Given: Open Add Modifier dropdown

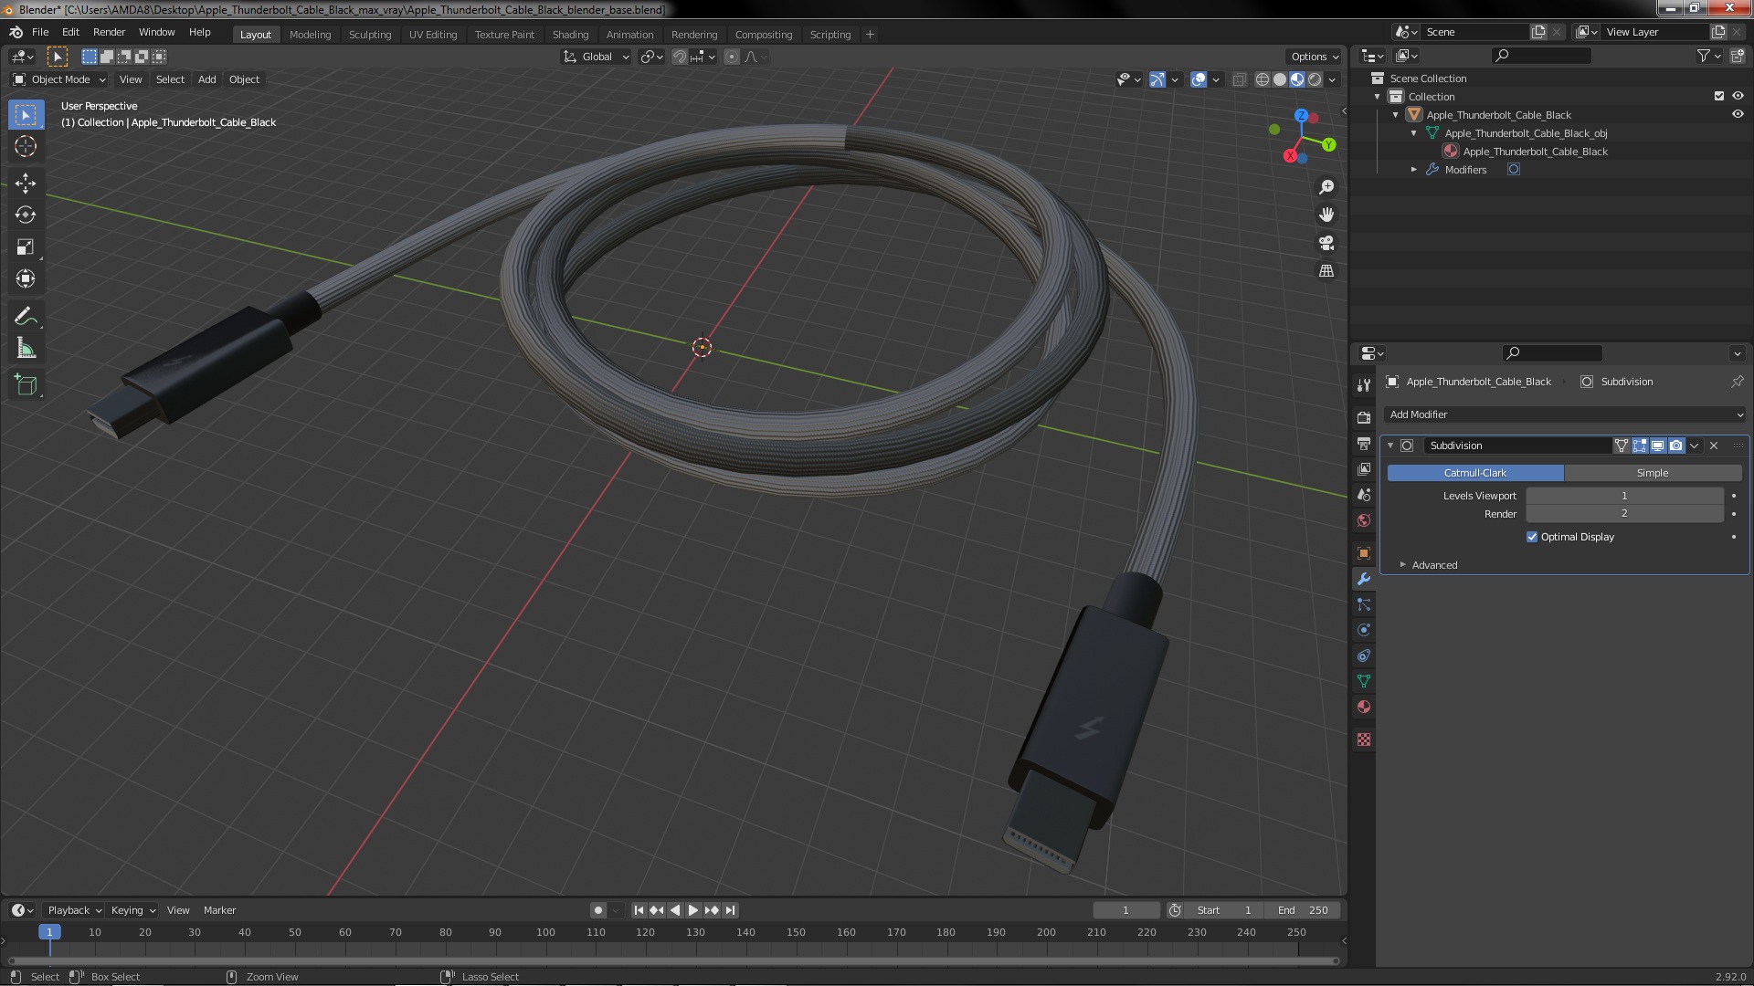Looking at the screenshot, I should point(1564,414).
